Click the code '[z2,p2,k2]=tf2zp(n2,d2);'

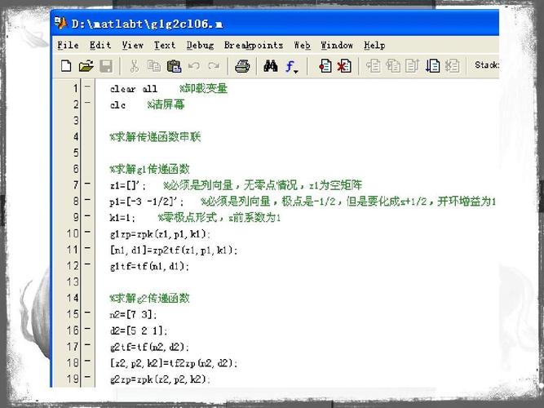174,363
